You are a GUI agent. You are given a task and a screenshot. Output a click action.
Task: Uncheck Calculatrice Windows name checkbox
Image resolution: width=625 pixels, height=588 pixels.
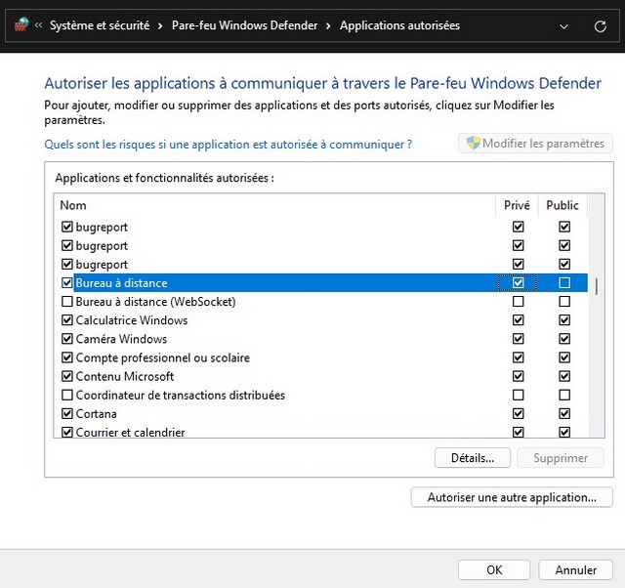coord(67,320)
